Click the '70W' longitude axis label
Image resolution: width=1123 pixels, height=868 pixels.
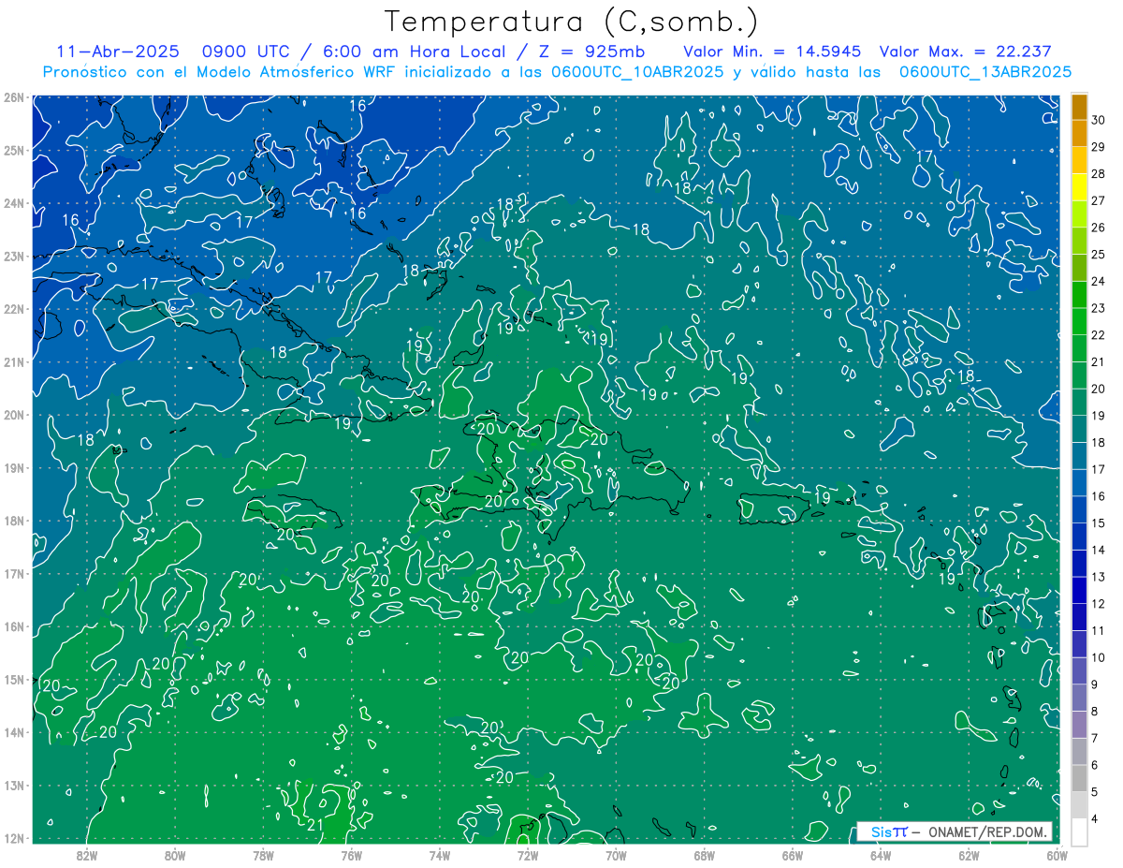(616, 856)
